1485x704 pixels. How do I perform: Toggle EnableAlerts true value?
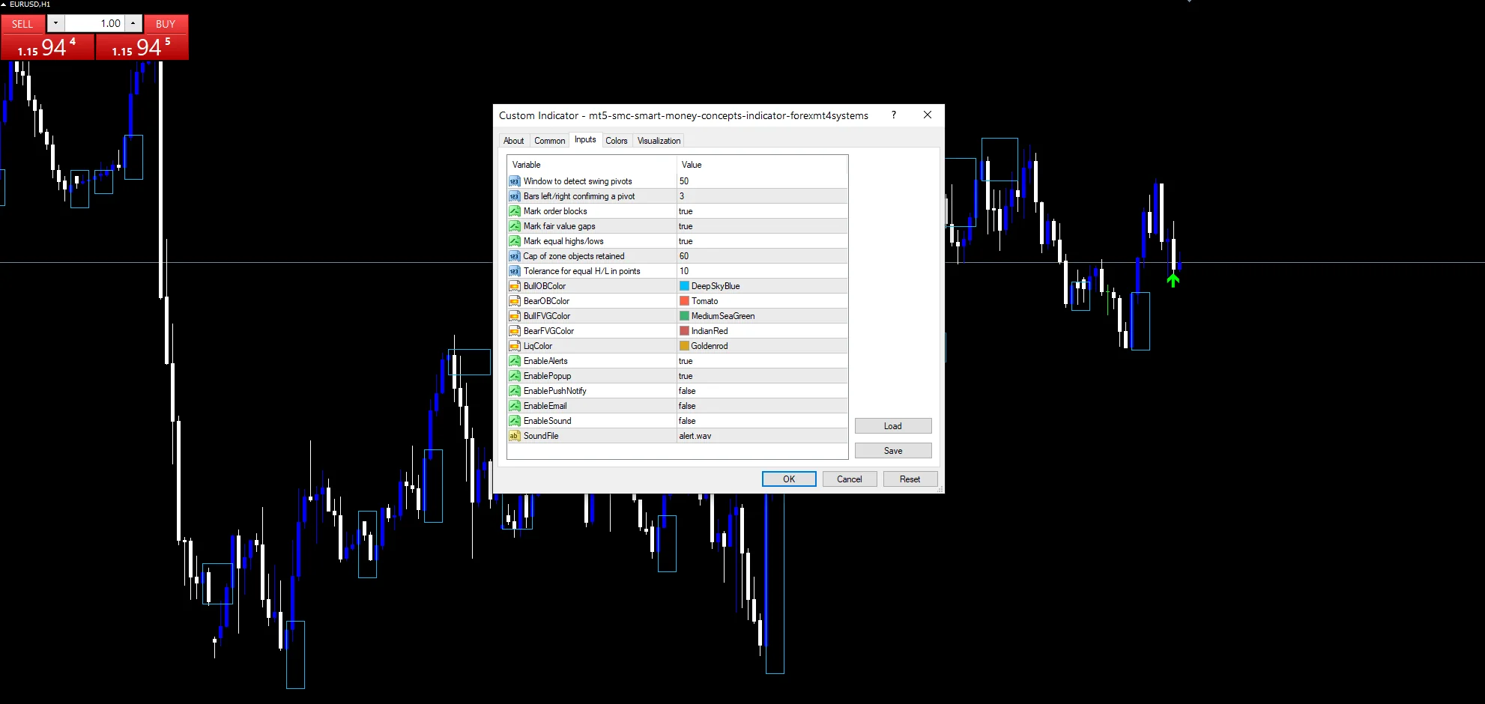coord(762,361)
